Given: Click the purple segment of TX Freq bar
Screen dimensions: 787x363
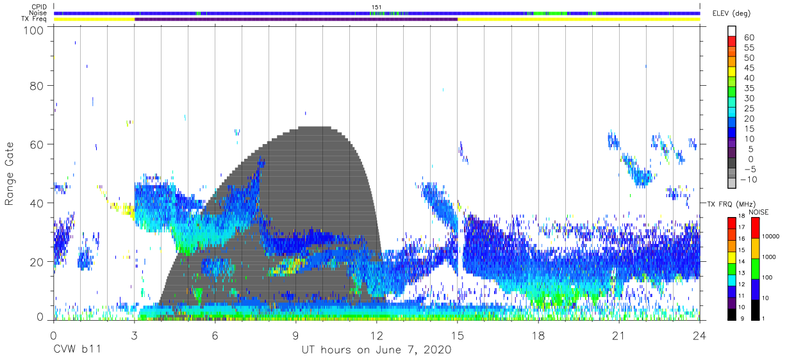Looking at the screenshot, I should coord(296,19).
